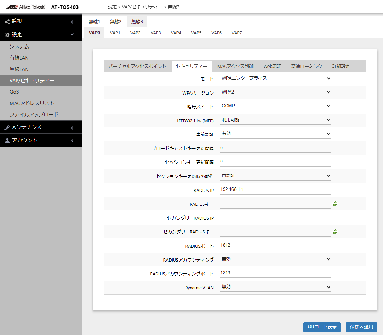This screenshot has height=335, width=383.
Task: Open 無線LAN in the sidebar
Action: [x=41, y=69]
